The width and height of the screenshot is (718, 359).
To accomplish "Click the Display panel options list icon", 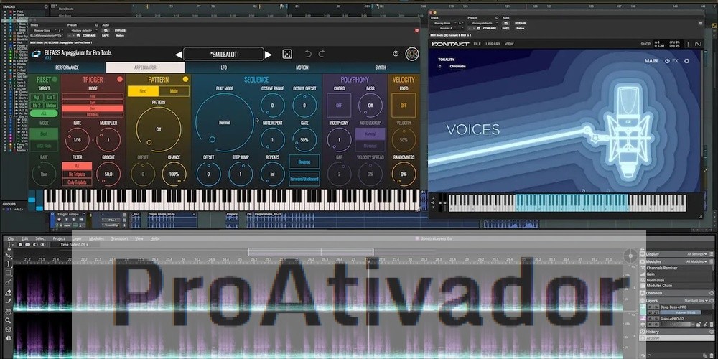I will point(711,253).
